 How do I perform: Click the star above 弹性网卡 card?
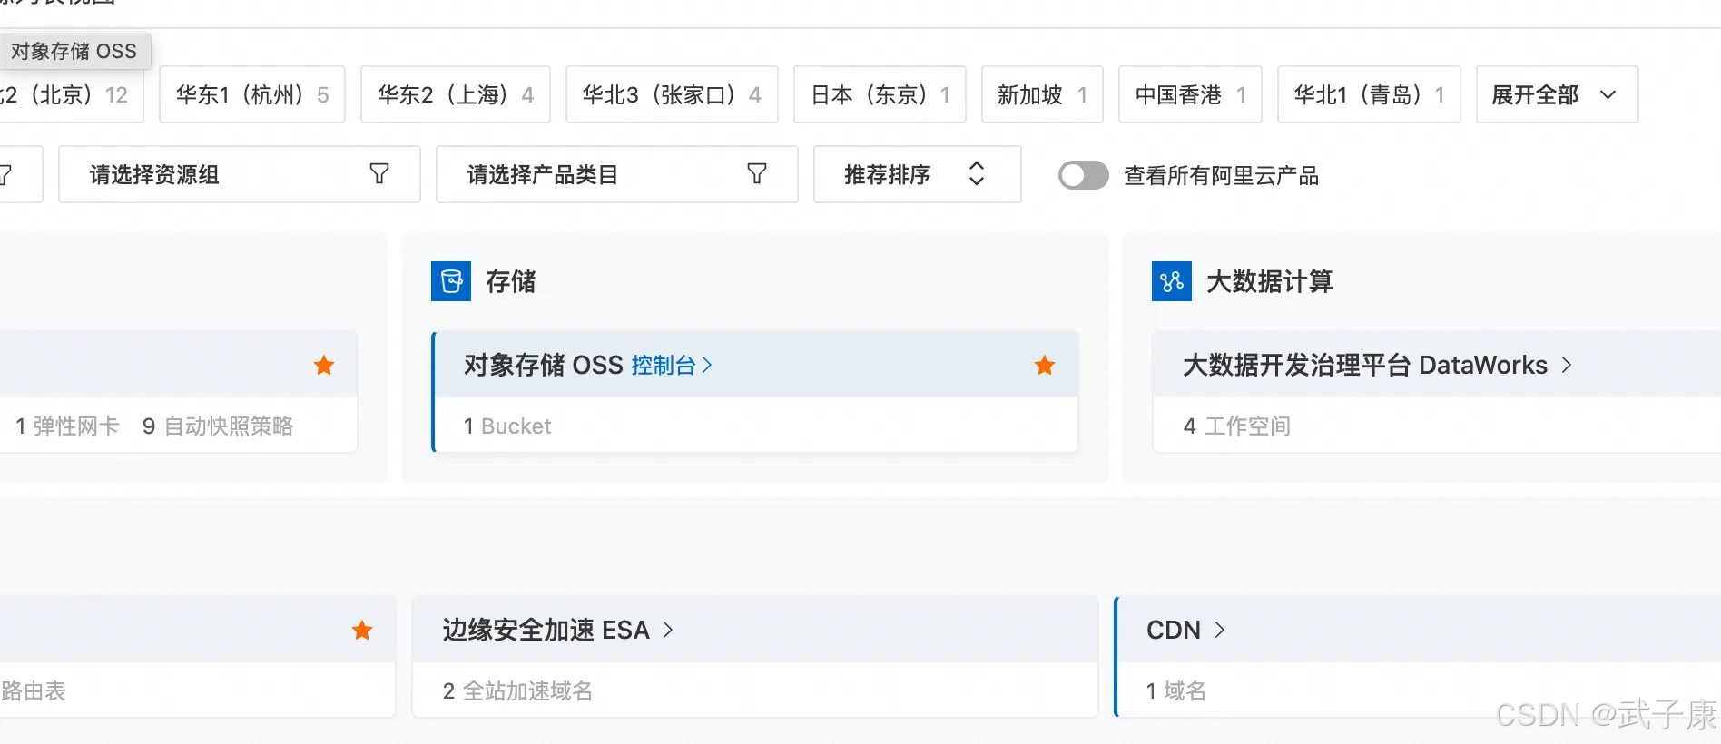[x=324, y=365]
